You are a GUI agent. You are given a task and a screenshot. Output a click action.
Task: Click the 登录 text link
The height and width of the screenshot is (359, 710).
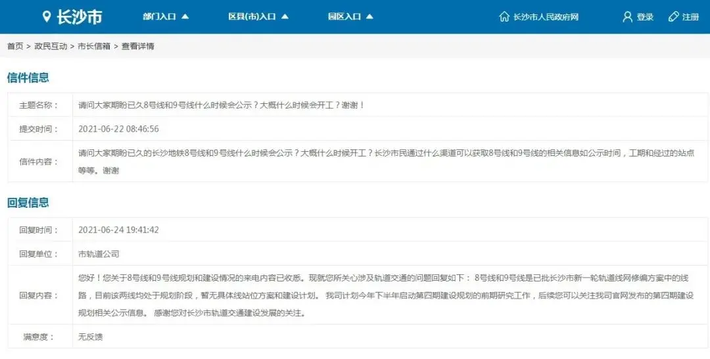(x=645, y=17)
